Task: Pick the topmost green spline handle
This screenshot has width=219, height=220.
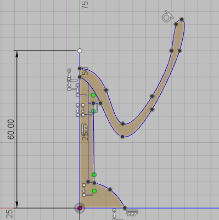Action: (x=93, y=95)
